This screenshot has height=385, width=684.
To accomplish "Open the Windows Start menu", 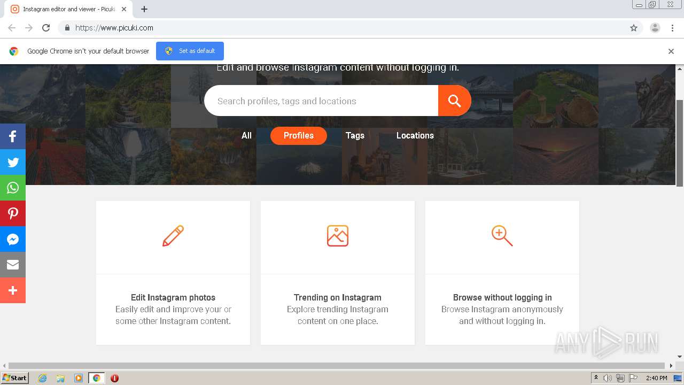I will (x=14, y=378).
